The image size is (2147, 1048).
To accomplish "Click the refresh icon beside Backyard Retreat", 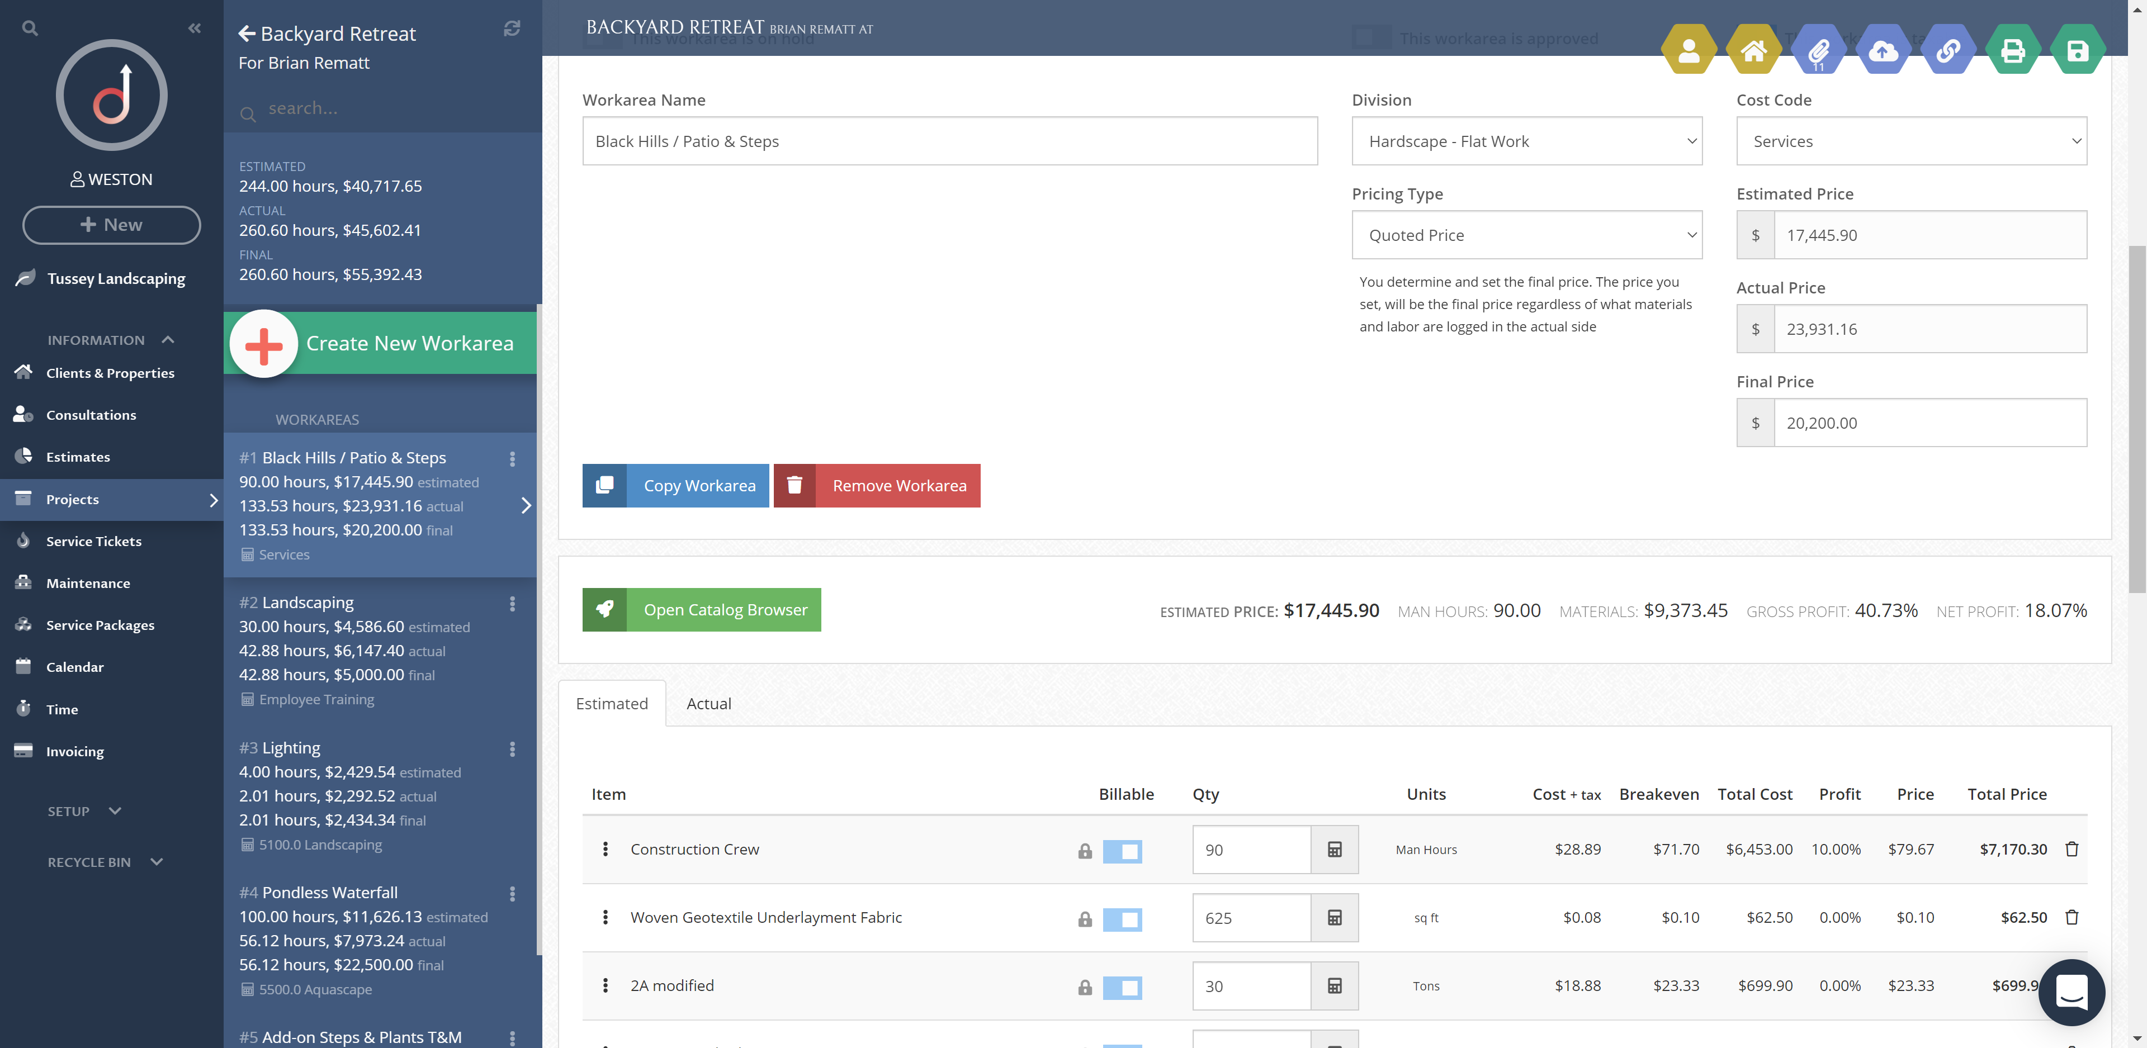I will (x=512, y=29).
